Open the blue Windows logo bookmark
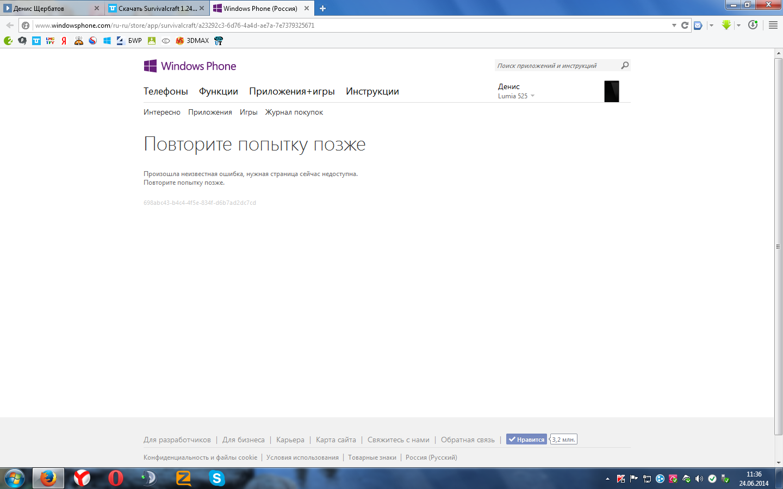This screenshot has width=783, height=489. point(107,41)
